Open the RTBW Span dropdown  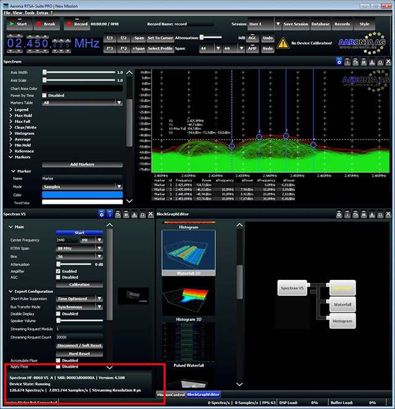pos(99,248)
